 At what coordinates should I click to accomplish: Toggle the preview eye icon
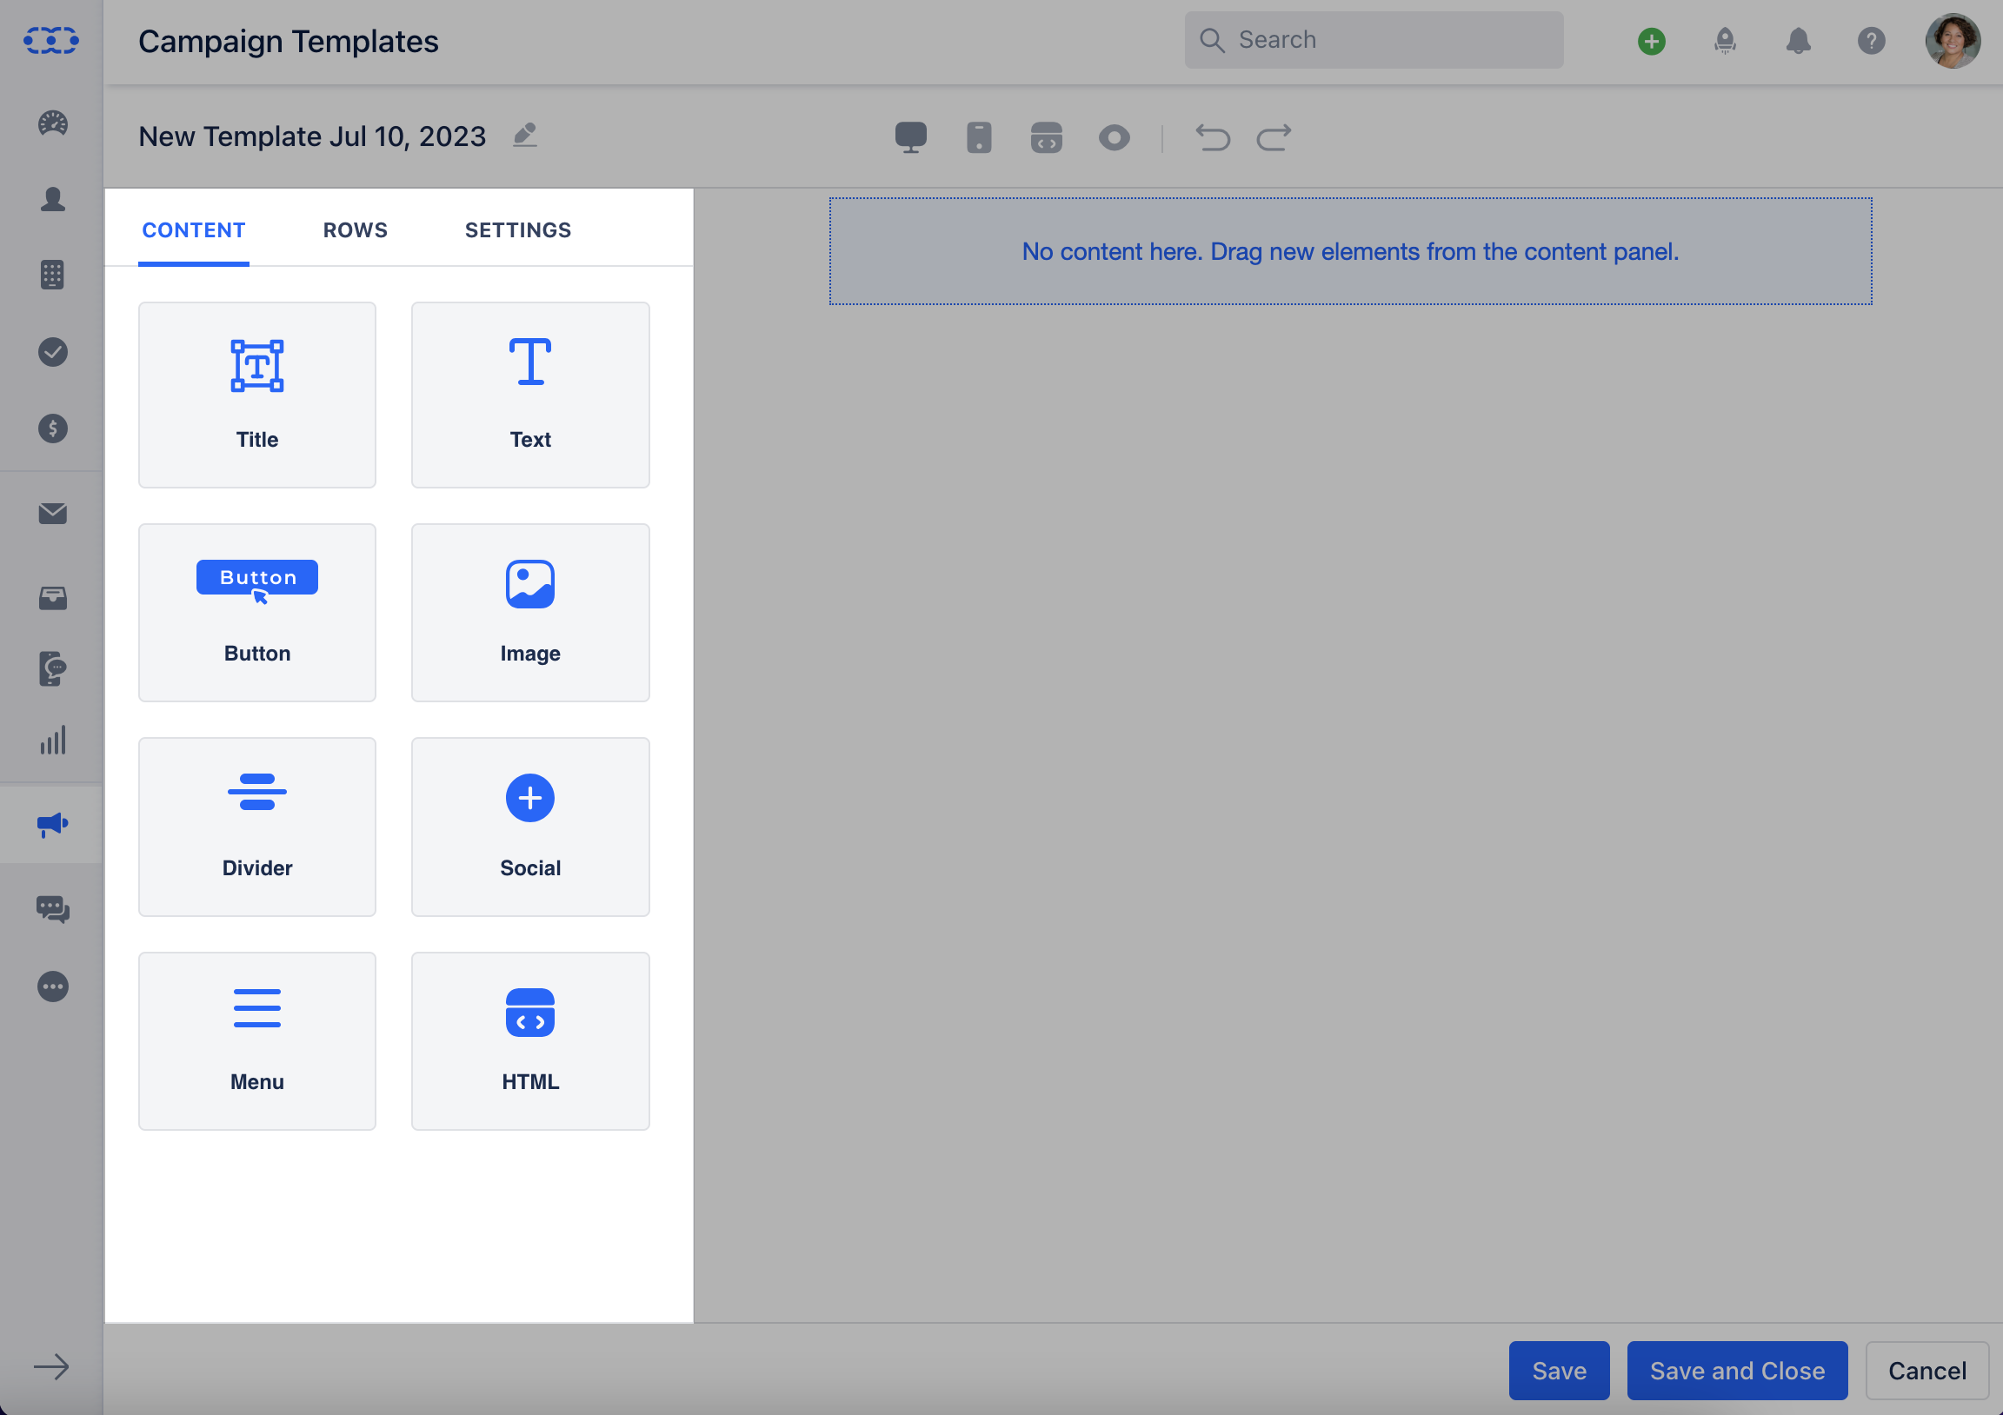(1114, 138)
